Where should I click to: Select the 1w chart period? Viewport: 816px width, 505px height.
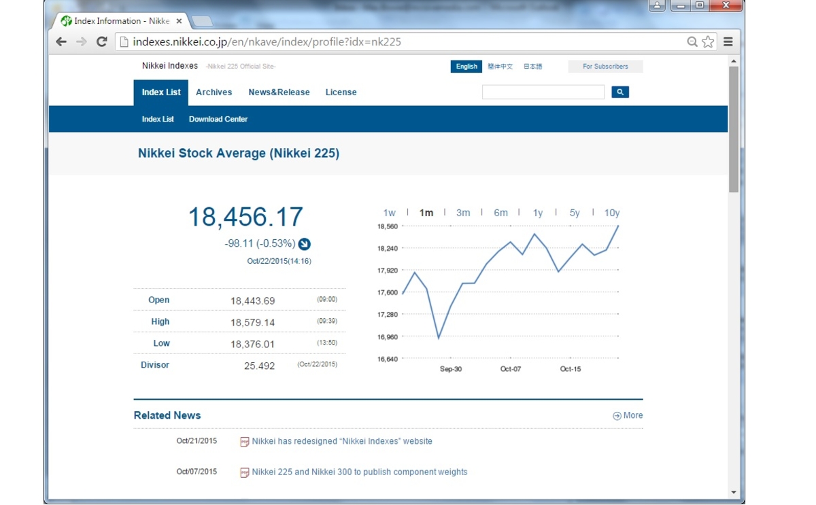click(x=390, y=212)
